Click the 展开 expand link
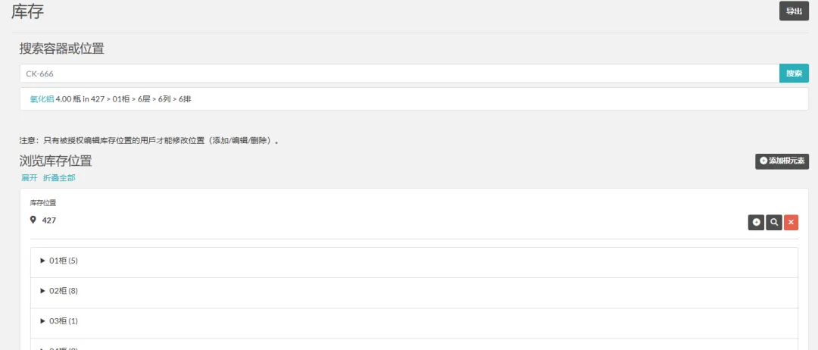Screen dimensions: 818x350 (x=29, y=178)
